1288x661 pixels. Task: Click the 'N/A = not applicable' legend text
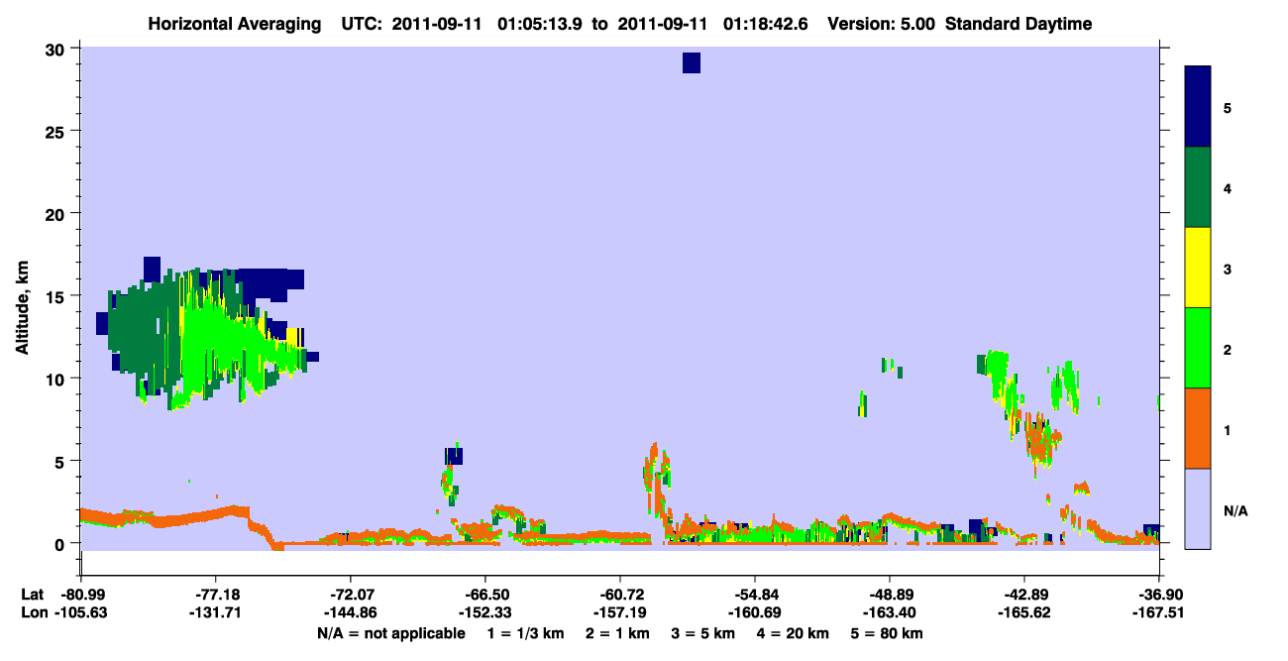click(x=390, y=633)
